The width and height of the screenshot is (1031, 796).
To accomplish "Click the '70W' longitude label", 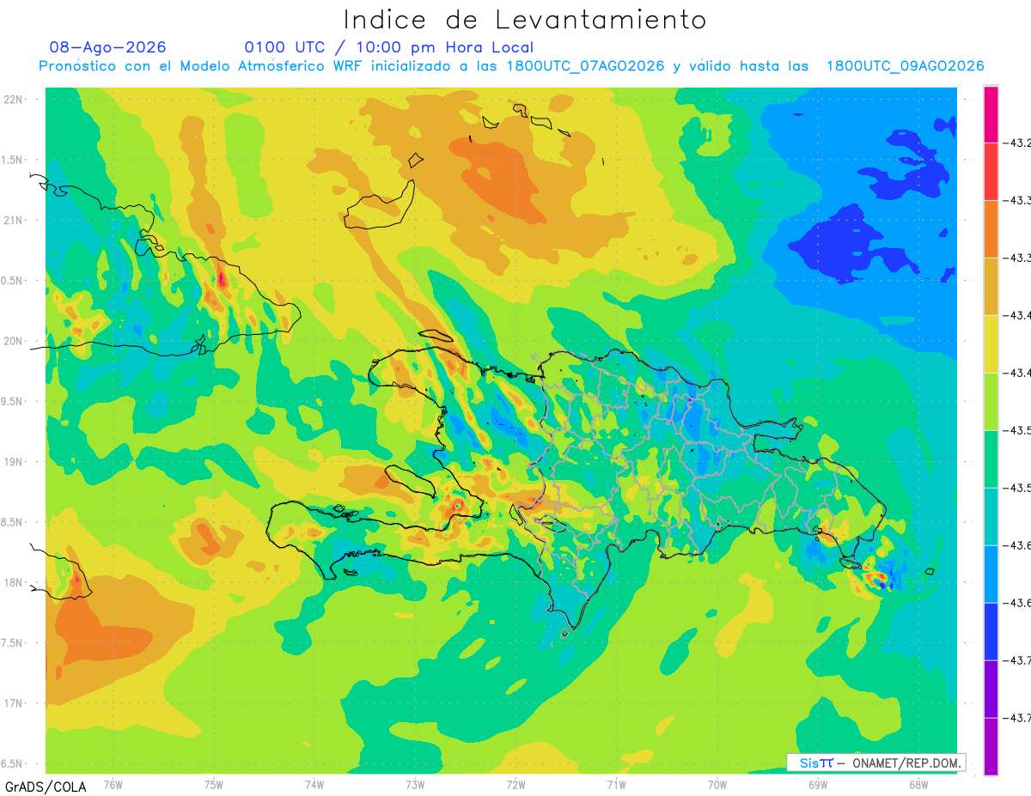I will 717,784.
